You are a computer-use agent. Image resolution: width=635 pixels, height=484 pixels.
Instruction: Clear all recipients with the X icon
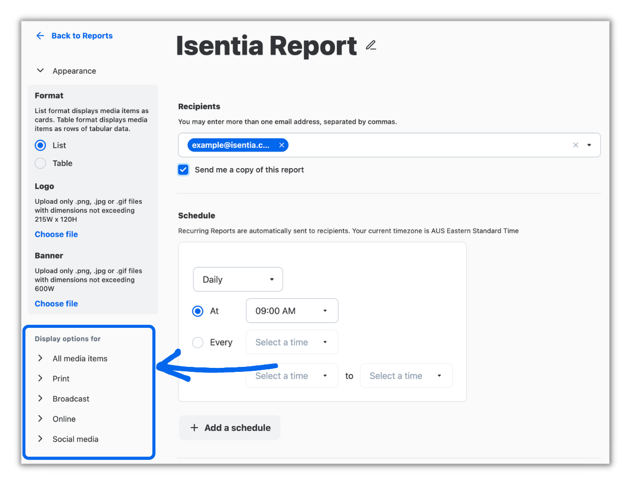click(x=575, y=145)
